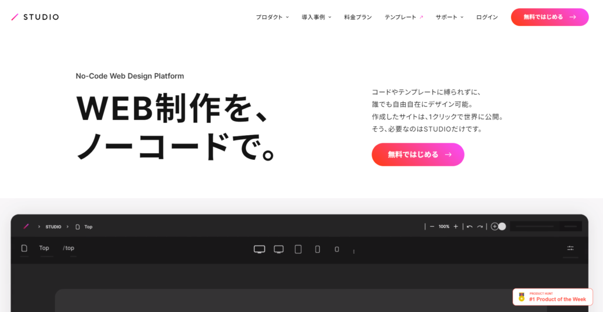Click the "No-Code Web Design Platform" text
The image size is (603, 312).
tap(130, 76)
